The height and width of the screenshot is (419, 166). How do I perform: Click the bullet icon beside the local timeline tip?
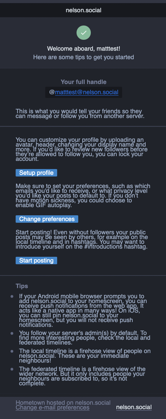[12, 351]
